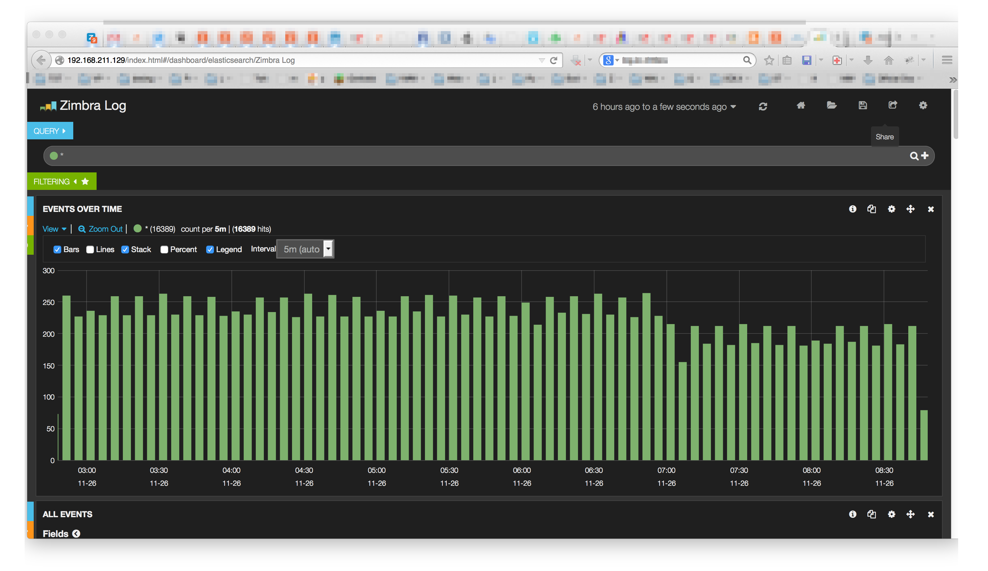The image size is (988, 571).
Task: Refresh the dashboard using the Kibana refresh icon
Action: click(x=763, y=106)
